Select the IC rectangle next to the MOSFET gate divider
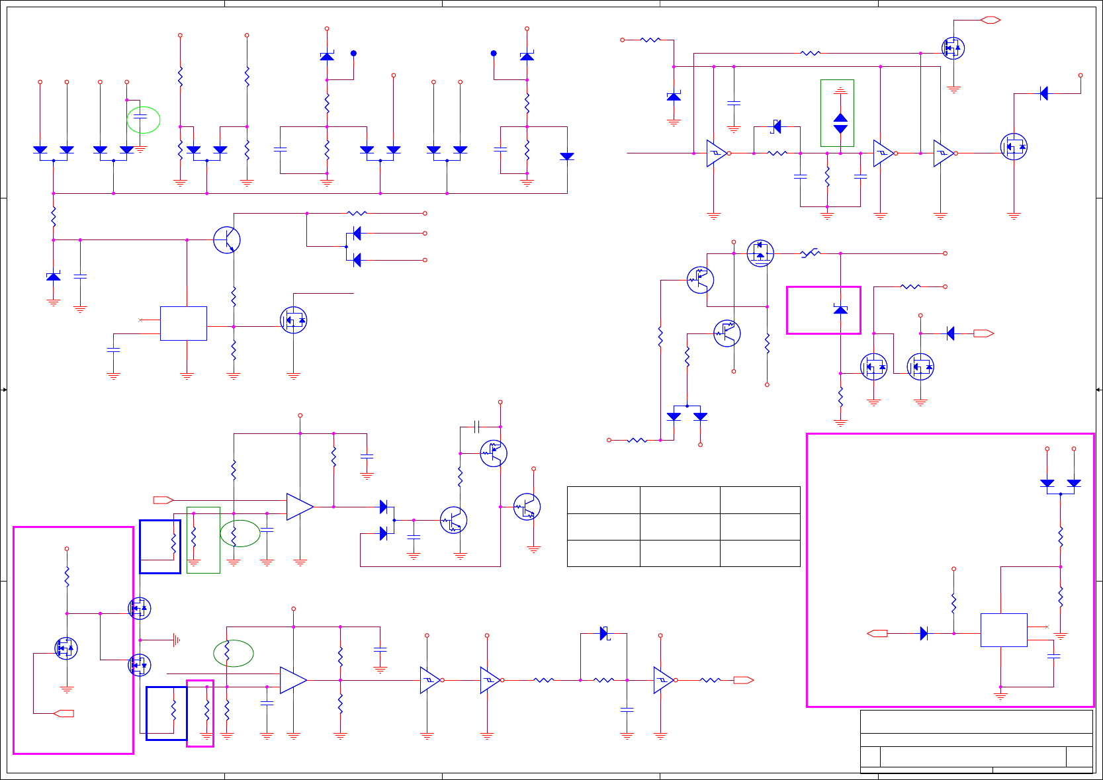 coord(183,324)
